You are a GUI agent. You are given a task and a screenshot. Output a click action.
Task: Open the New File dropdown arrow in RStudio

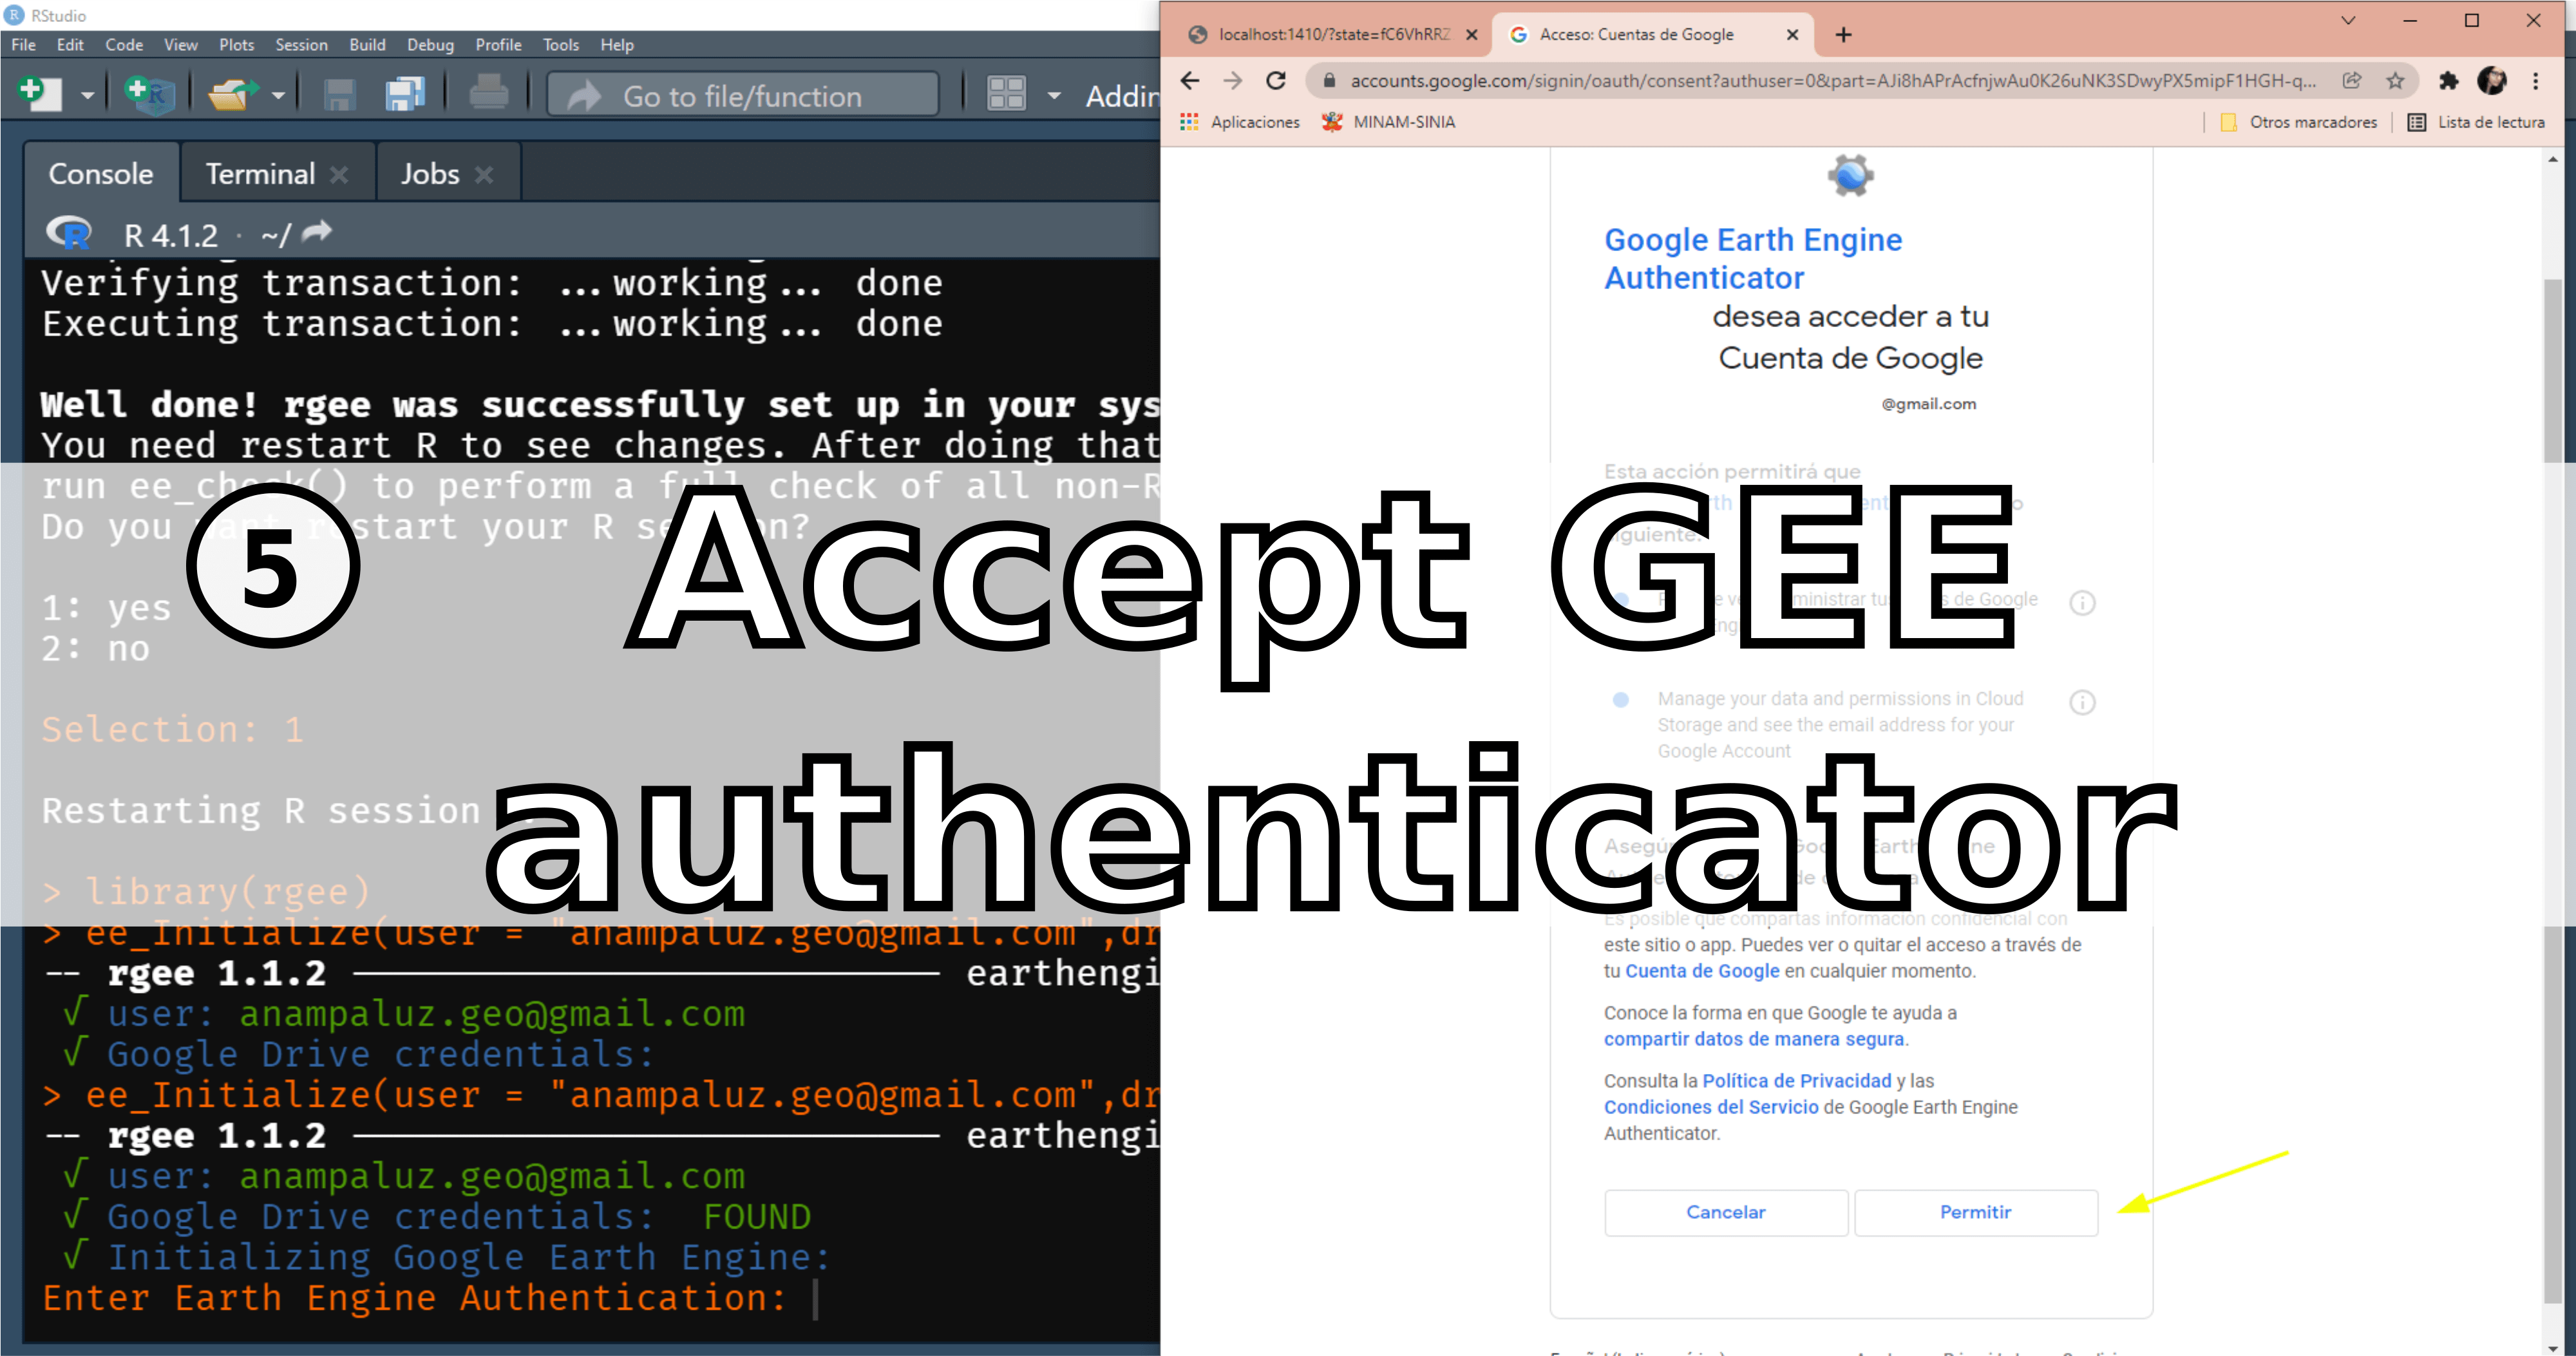pyautogui.click(x=88, y=96)
